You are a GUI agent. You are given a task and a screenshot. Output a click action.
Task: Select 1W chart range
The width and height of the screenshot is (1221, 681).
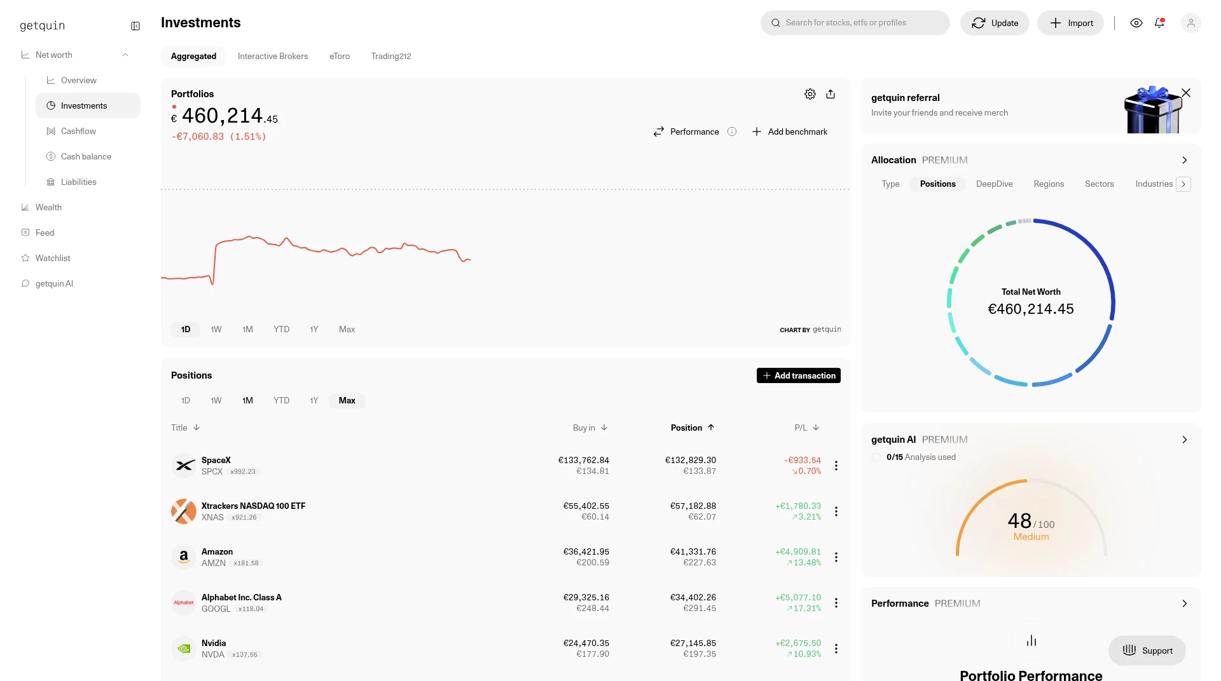pyautogui.click(x=216, y=329)
